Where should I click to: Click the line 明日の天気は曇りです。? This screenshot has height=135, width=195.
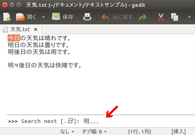(x=39, y=45)
